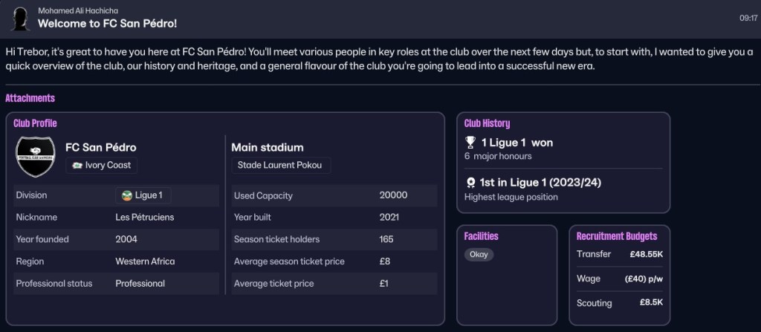Viewport: 761px width, 332px height.
Task: Click the trophy icon in Club History
Action: [x=470, y=143]
